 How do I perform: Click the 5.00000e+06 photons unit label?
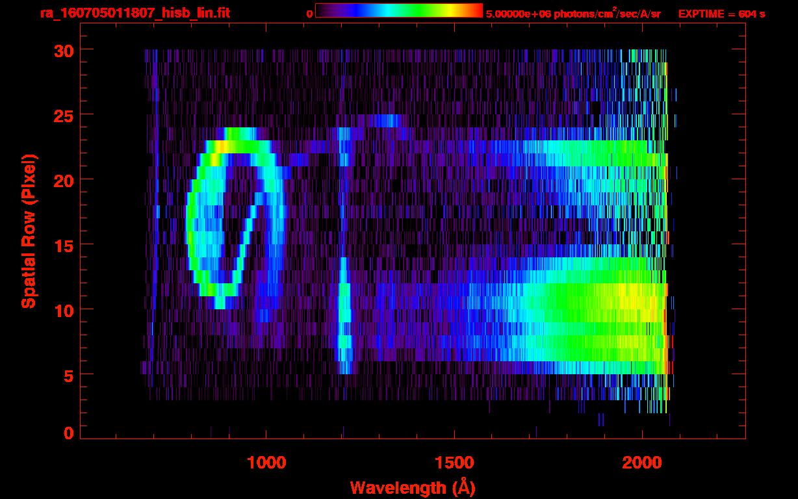click(x=573, y=13)
